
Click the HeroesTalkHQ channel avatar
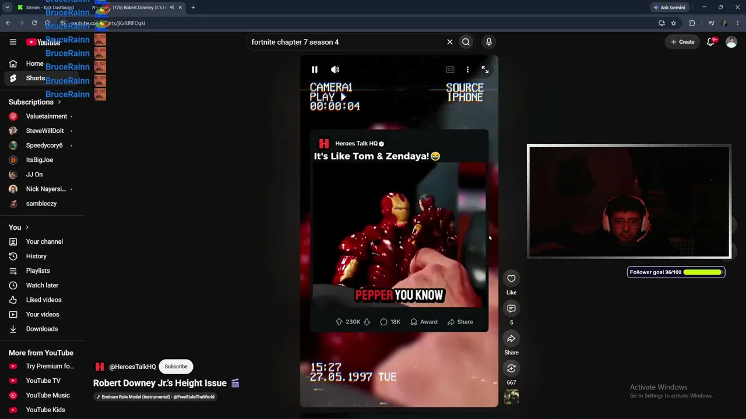coord(100,367)
